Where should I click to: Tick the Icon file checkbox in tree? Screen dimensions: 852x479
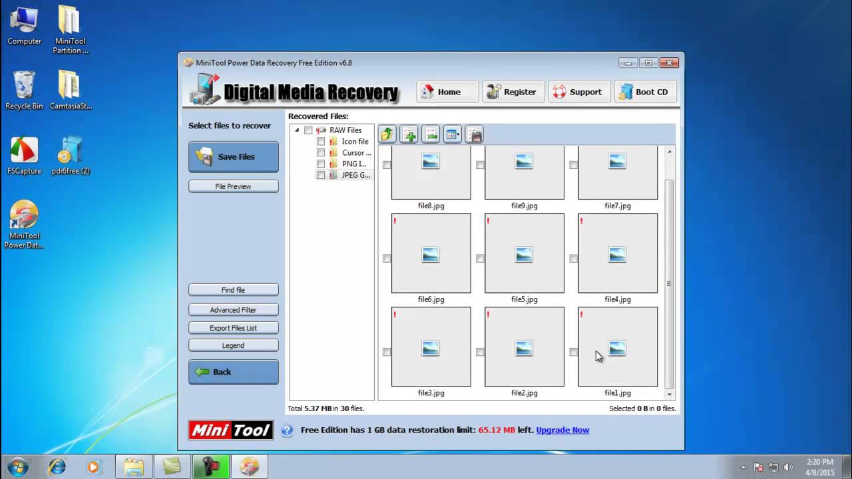pyautogui.click(x=321, y=142)
